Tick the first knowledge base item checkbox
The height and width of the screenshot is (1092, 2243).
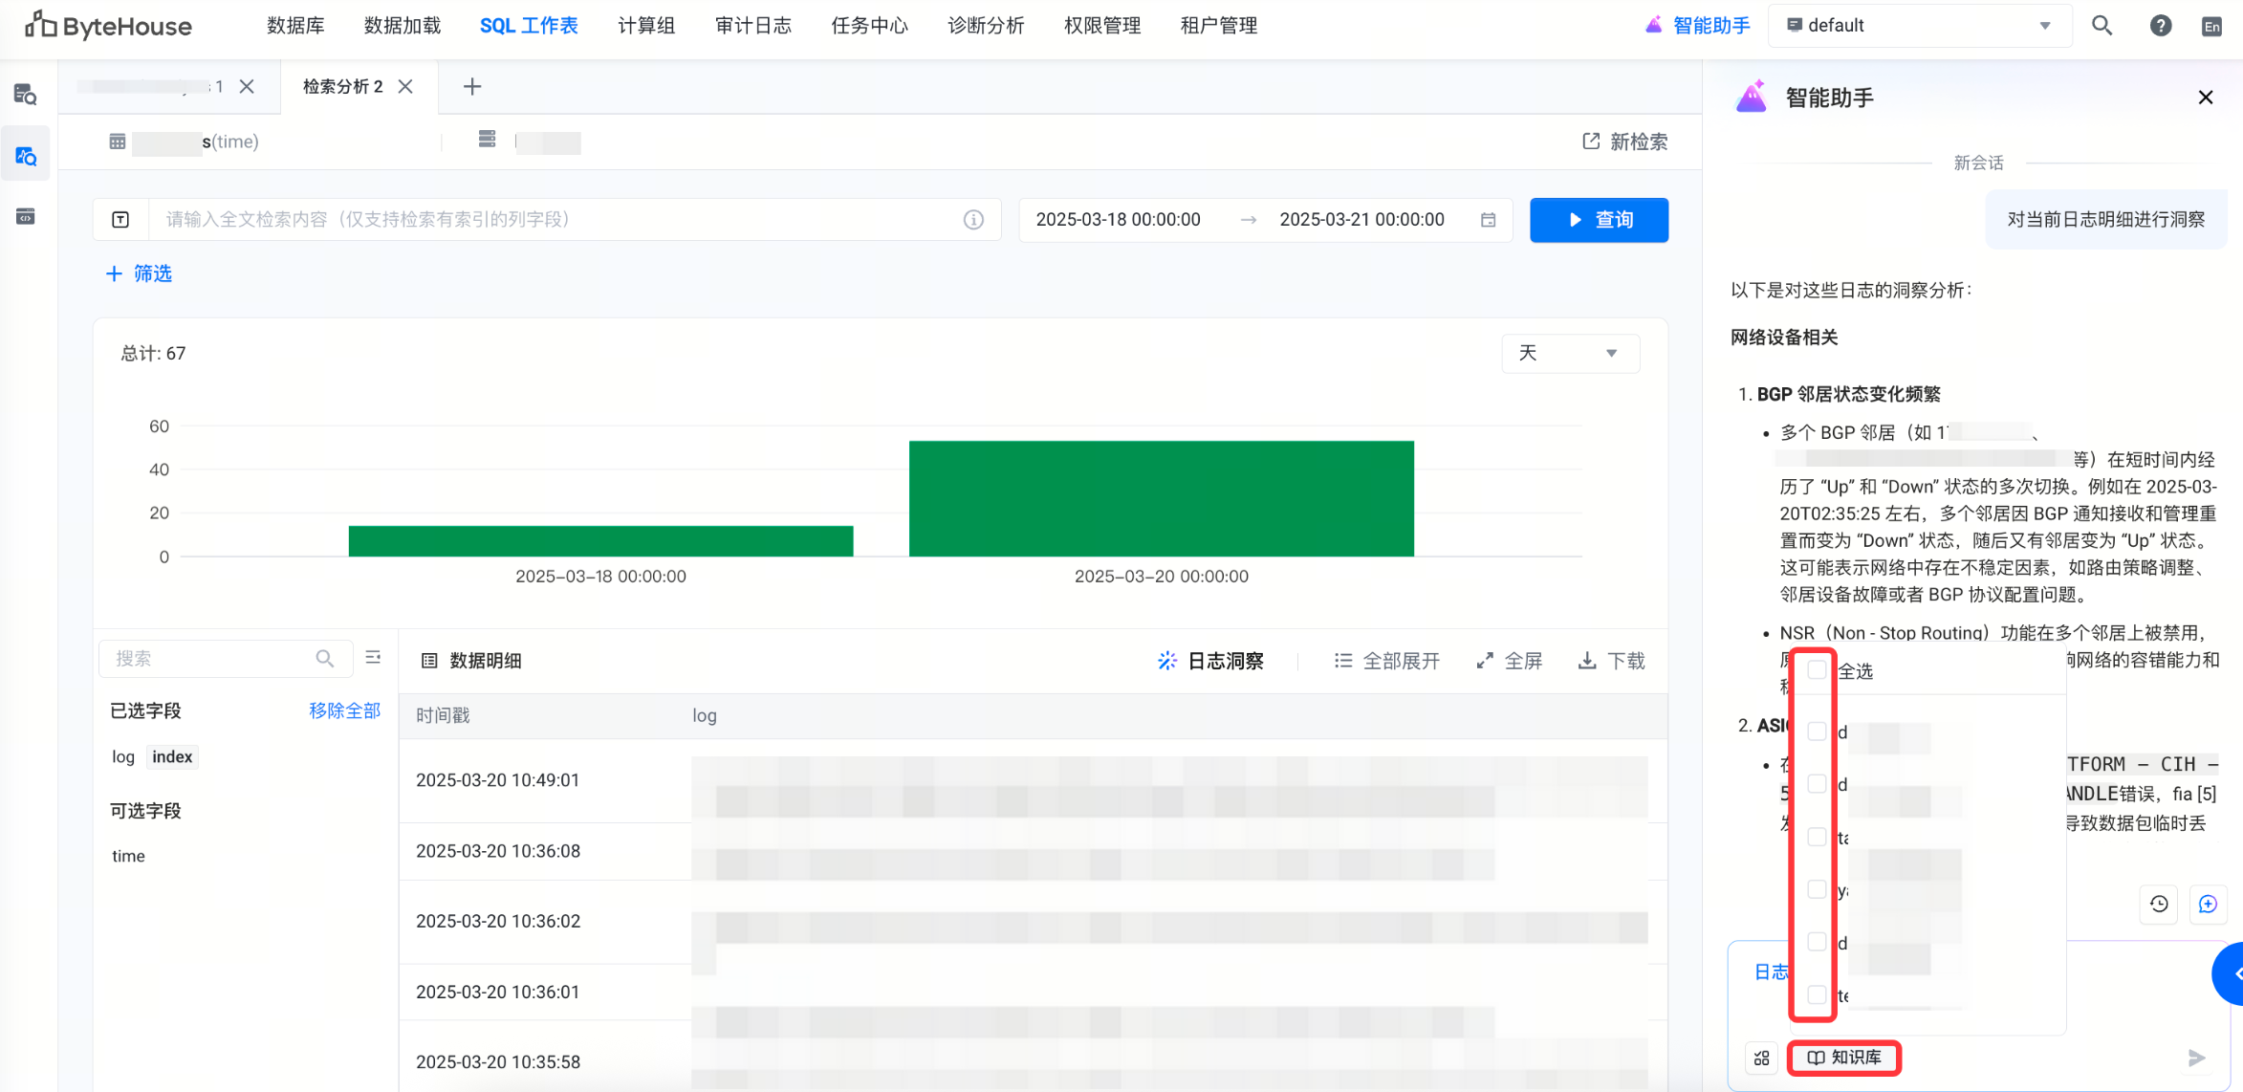[x=1817, y=732]
